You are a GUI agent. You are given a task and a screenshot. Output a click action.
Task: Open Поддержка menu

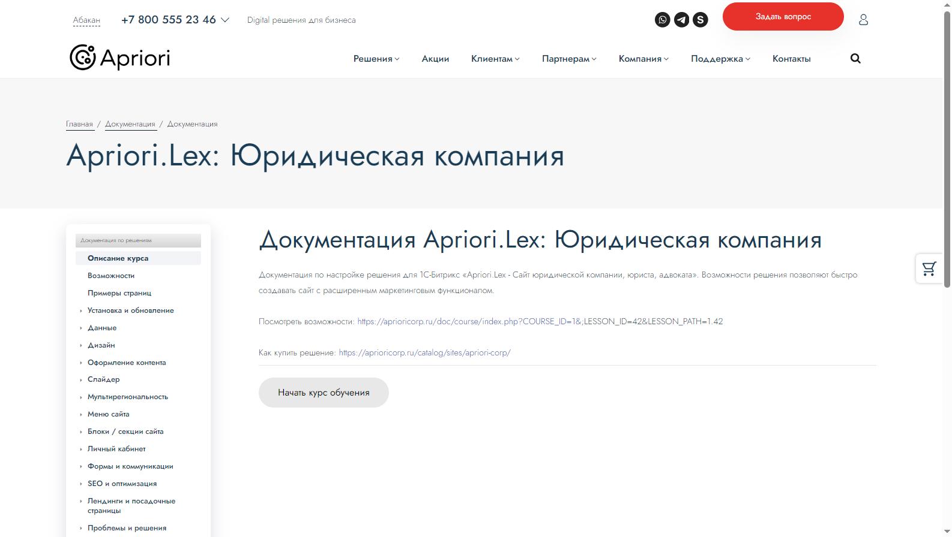[720, 59]
